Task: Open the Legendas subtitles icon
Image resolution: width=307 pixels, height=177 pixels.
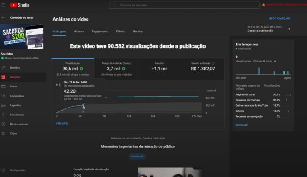Action: pos(3,105)
